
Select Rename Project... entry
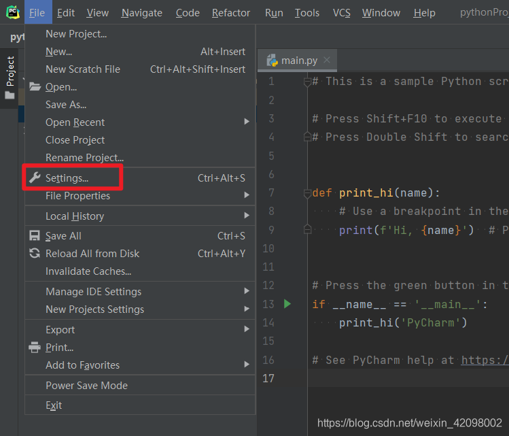(140, 157)
